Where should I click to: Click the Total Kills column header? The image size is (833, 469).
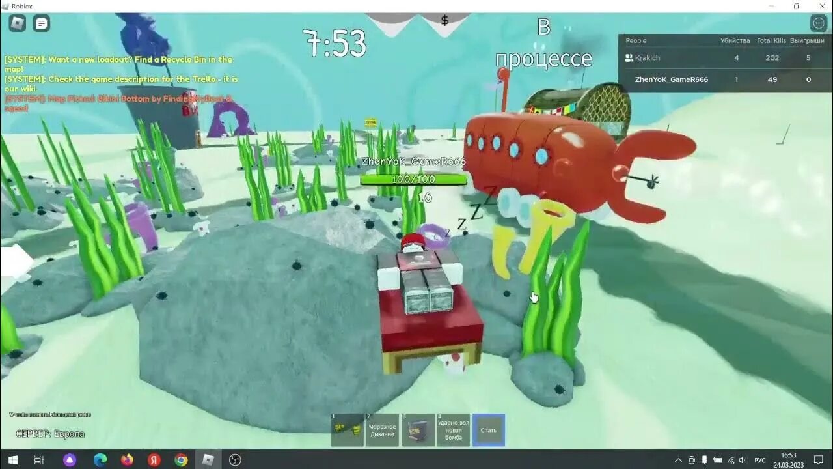click(771, 40)
